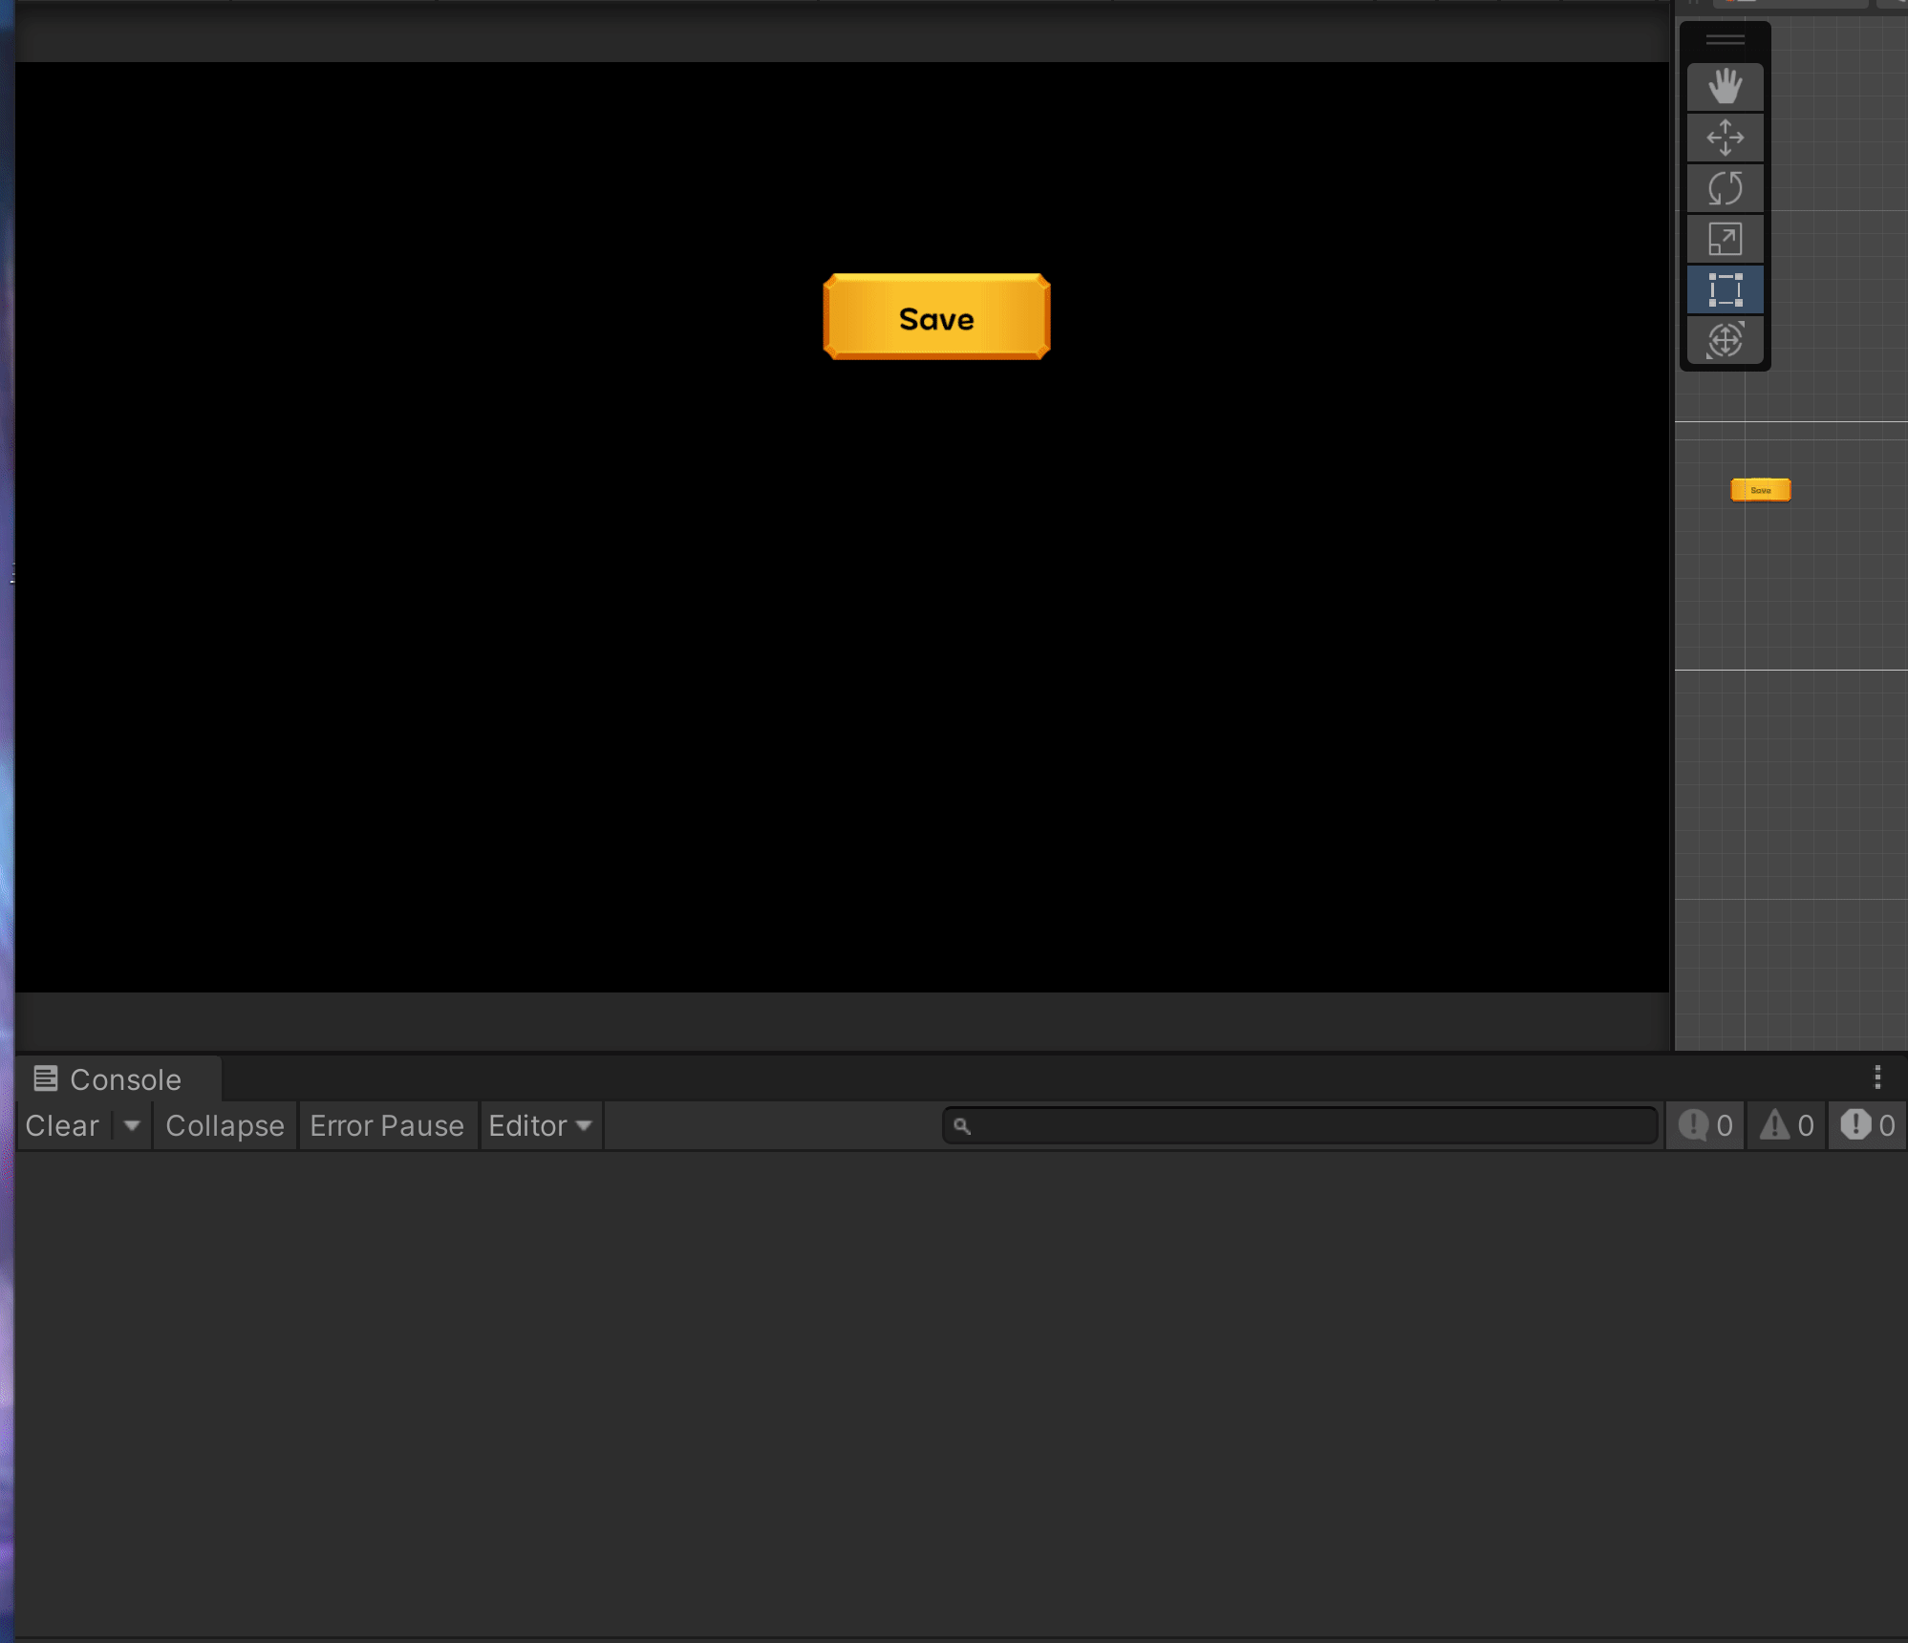
Task: Toggle warning messages count filter
Action: pos(1787,1125)
